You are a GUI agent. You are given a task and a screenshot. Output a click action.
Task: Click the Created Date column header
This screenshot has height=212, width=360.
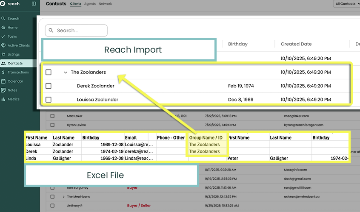click(x=296, y=44)
